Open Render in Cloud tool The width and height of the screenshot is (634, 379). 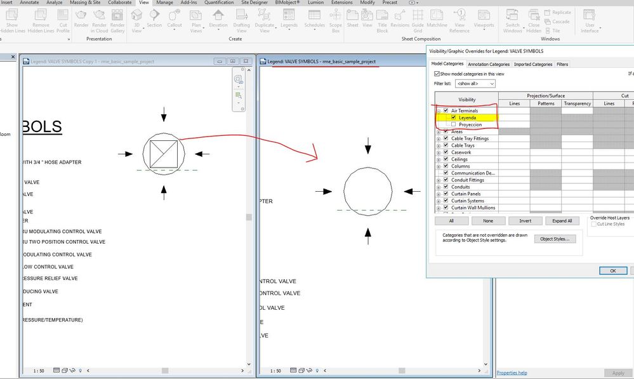(x=99, y=15)
